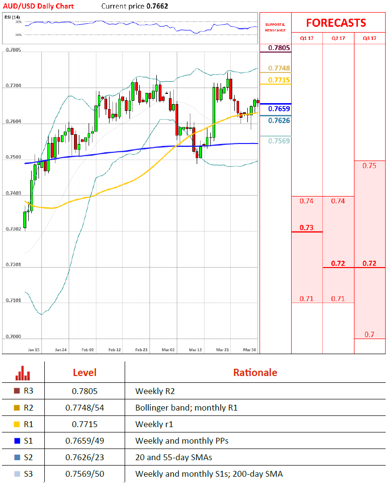The image size is (390, 485).
Task: Click the FORECASTS heading
Action: click(336, 23)
